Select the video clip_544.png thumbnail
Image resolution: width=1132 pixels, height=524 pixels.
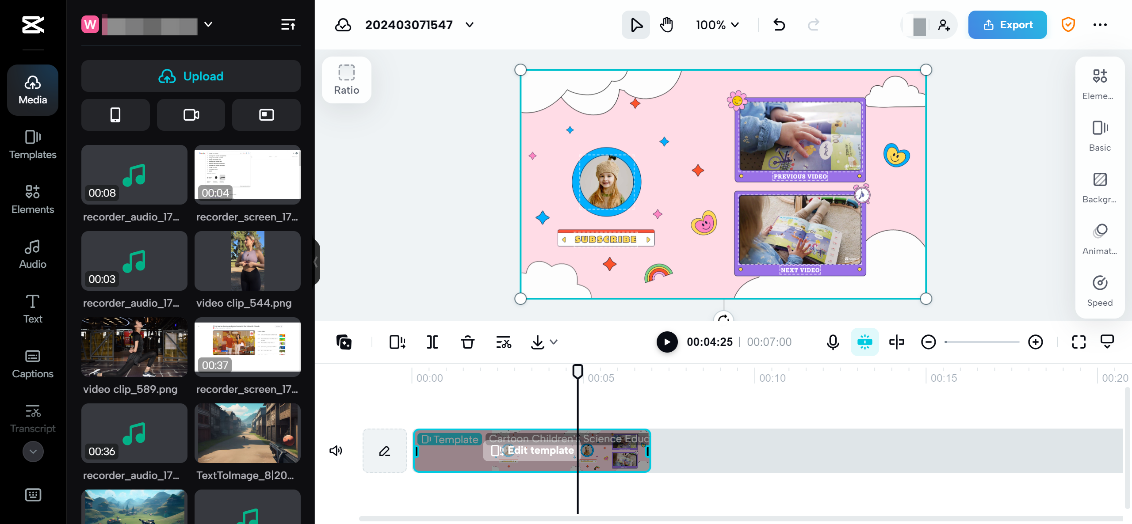coord(247,261)
